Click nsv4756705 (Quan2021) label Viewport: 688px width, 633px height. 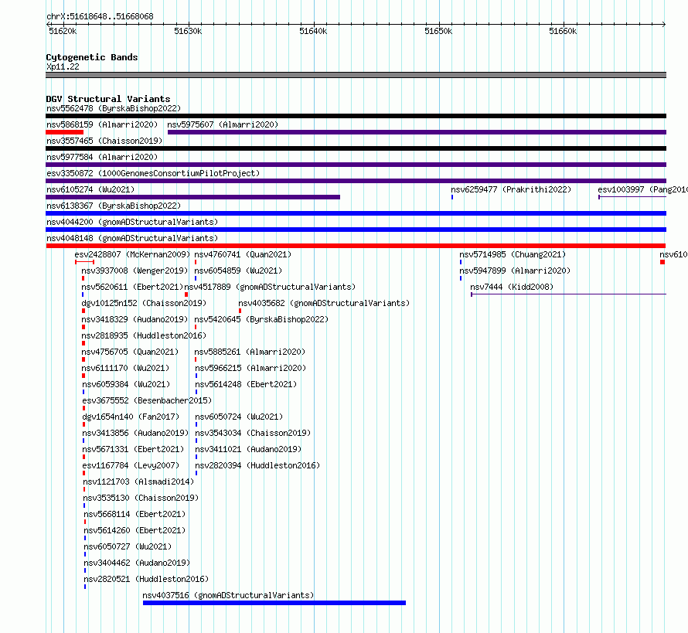pyautogui.click(x=130, y=352)
